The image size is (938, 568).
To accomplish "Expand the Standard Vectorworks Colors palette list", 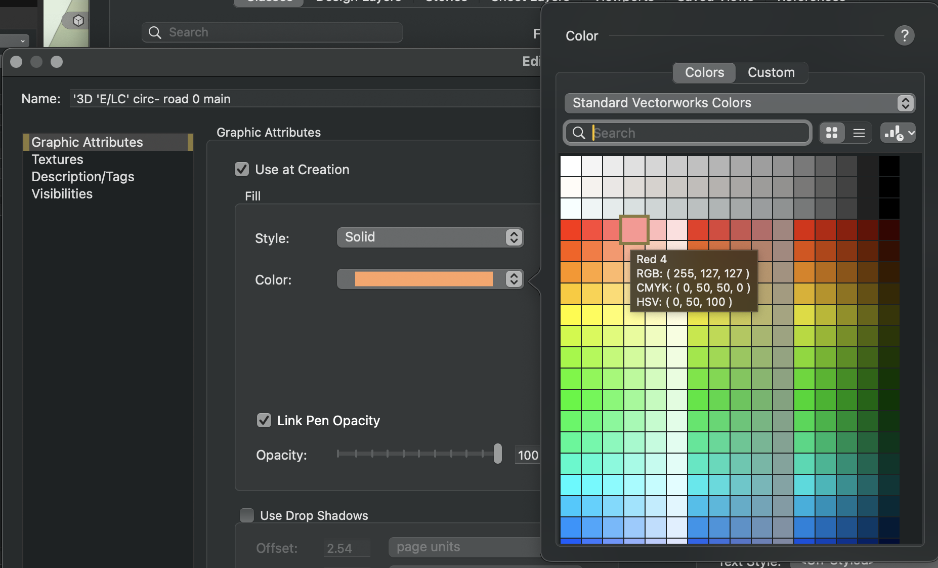I will click(x=739, y=103).
